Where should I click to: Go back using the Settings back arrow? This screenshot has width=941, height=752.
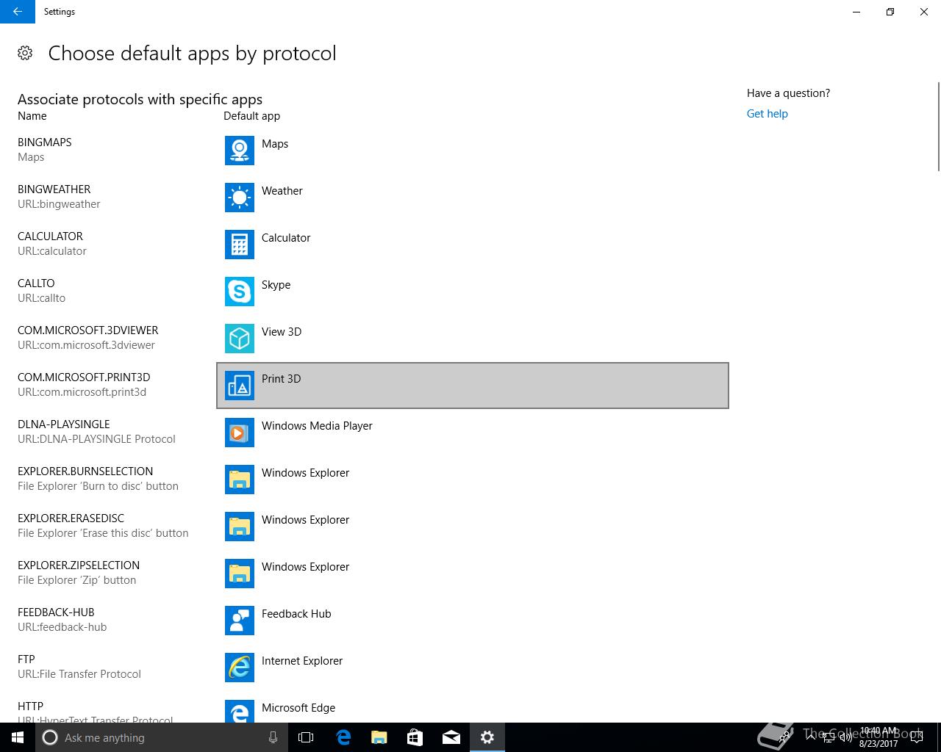coord(18,12)
